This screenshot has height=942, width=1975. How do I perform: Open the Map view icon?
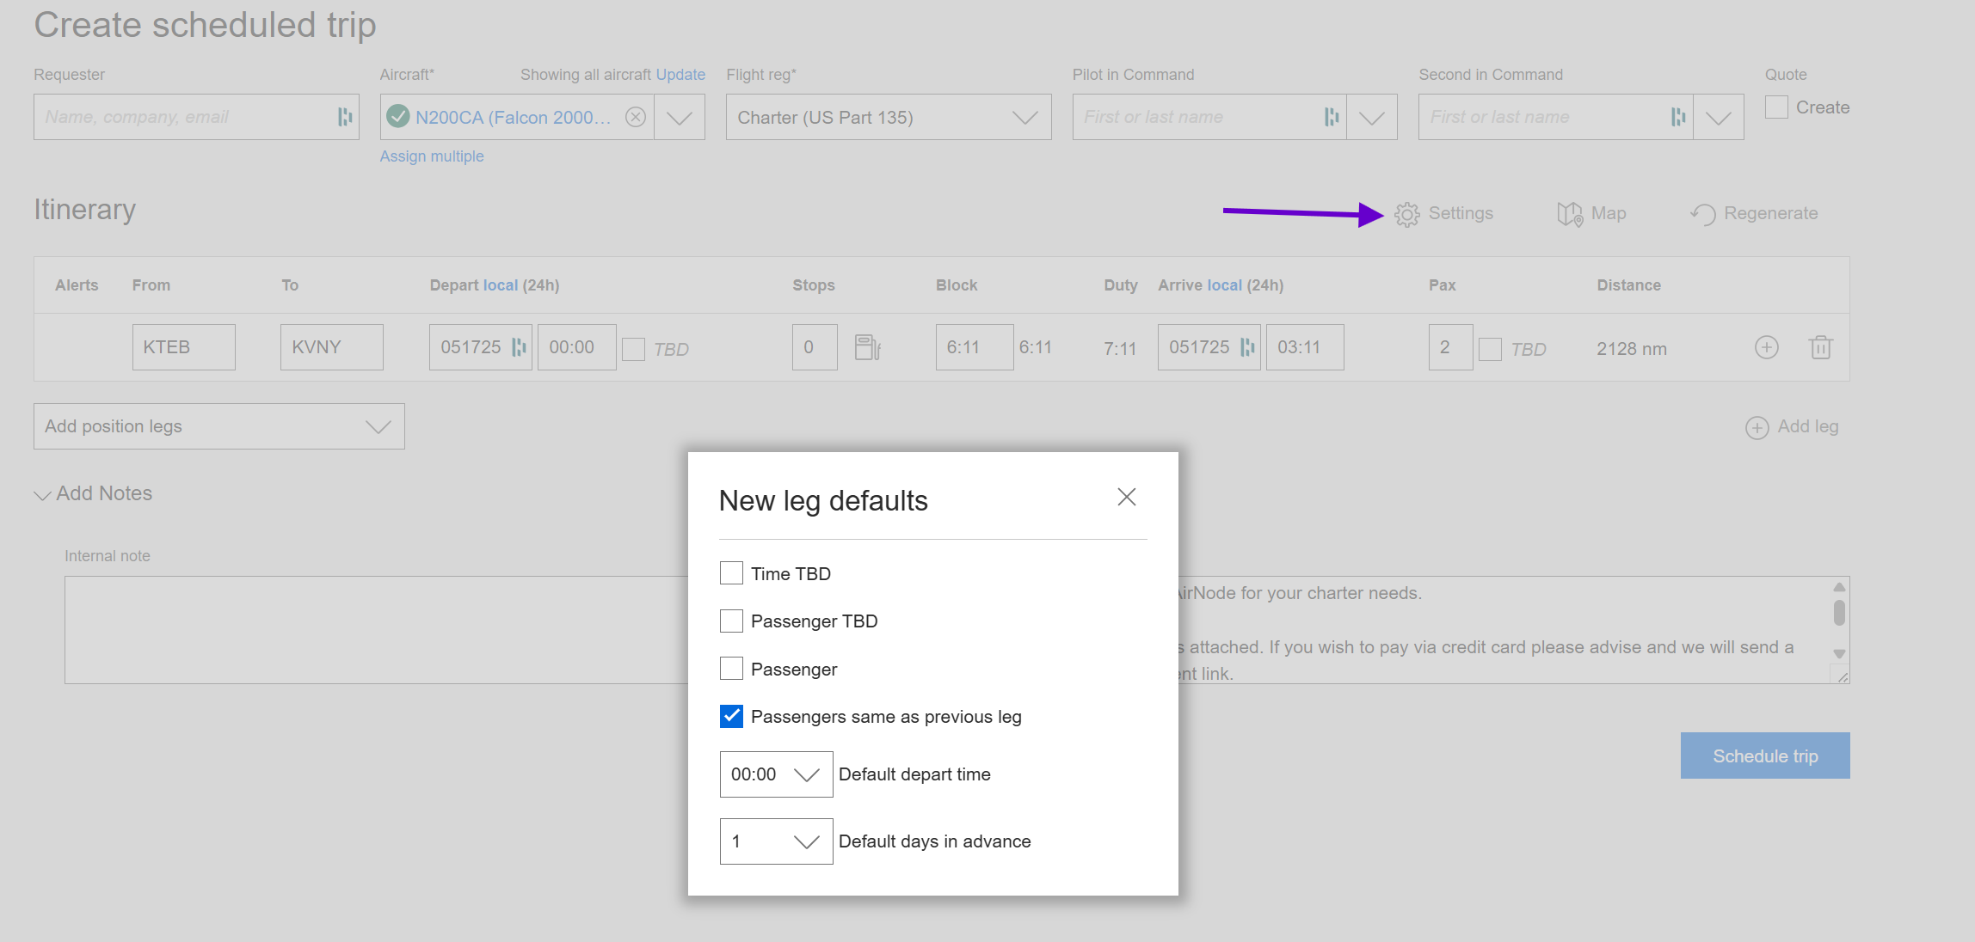[1569, 214]
